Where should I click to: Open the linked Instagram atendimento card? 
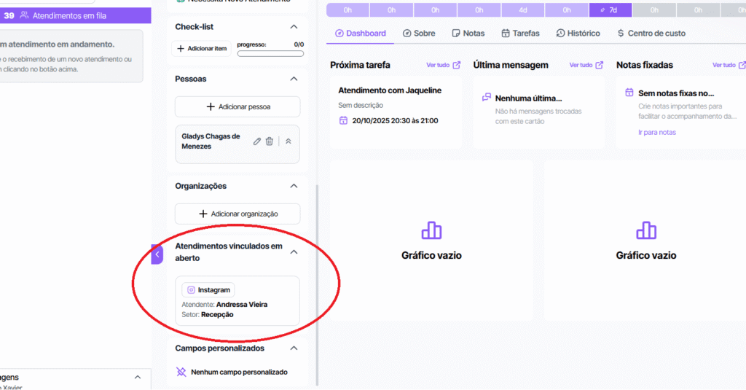click(237, 300)
